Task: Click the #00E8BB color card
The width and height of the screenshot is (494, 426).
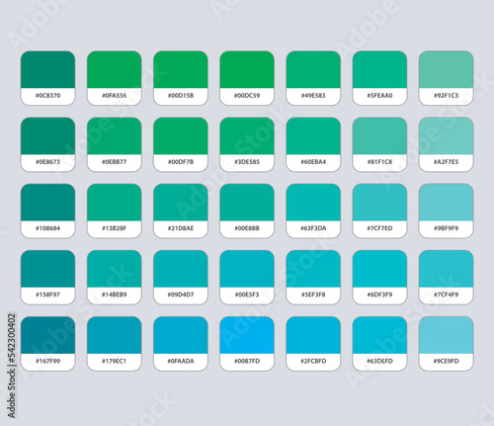Action: coord(247,211)
